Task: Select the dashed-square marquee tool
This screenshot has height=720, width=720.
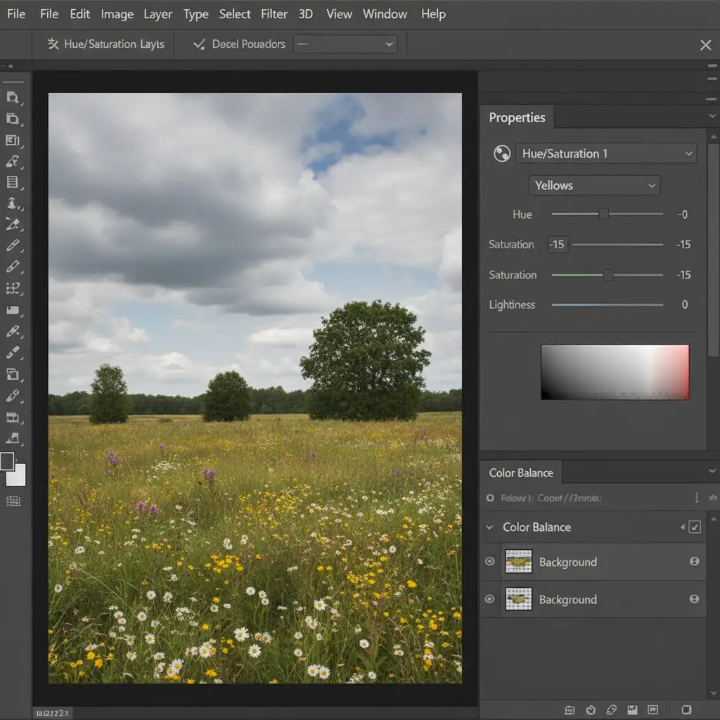Action: coord(13,288)
